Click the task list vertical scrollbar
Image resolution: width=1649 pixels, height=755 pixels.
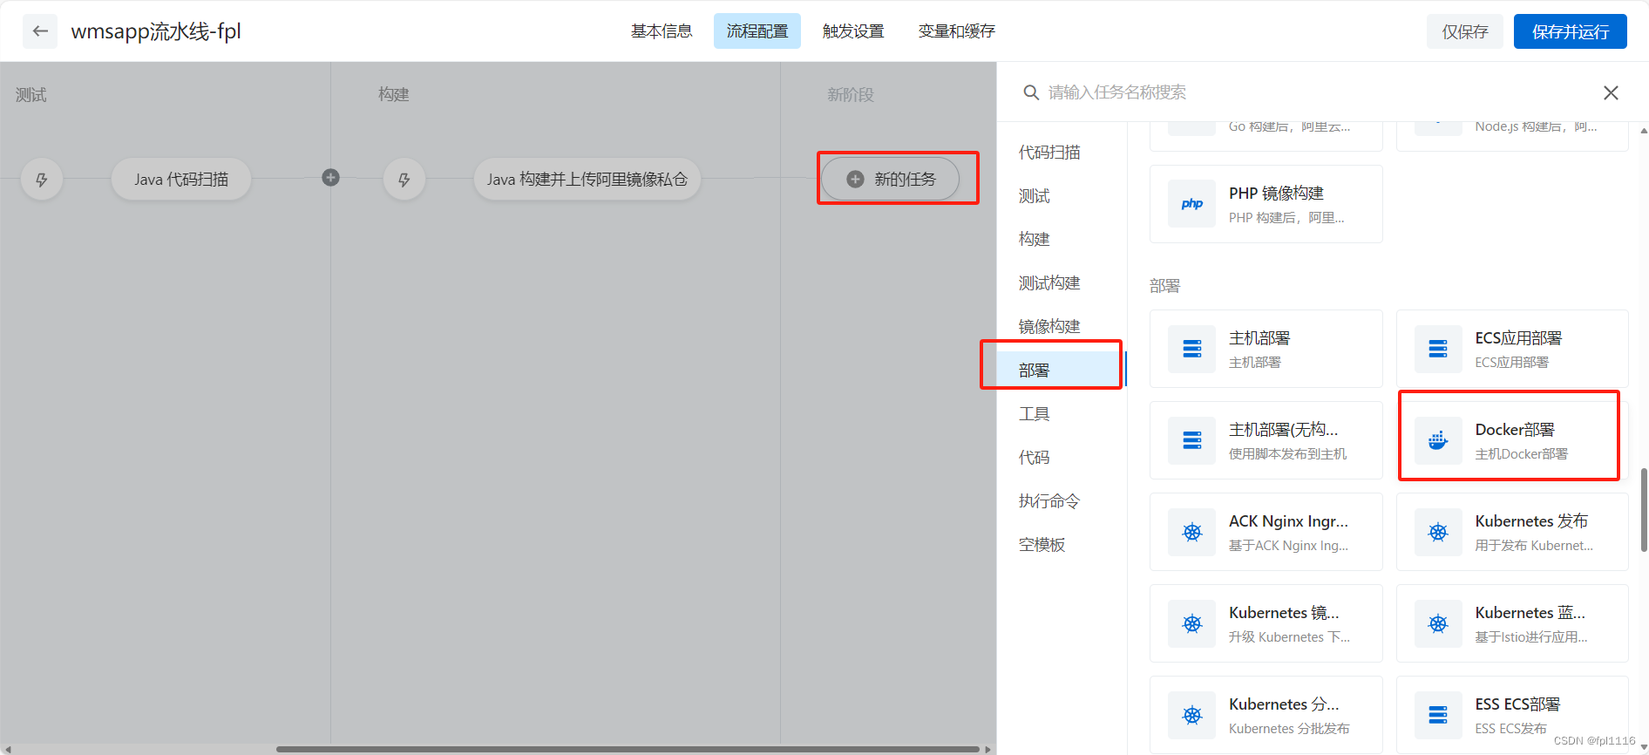pos(1644,510)
